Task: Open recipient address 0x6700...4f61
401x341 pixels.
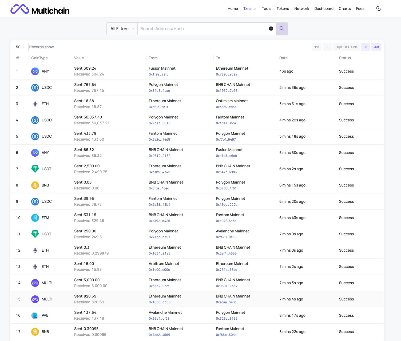Action: click(226, 188)
